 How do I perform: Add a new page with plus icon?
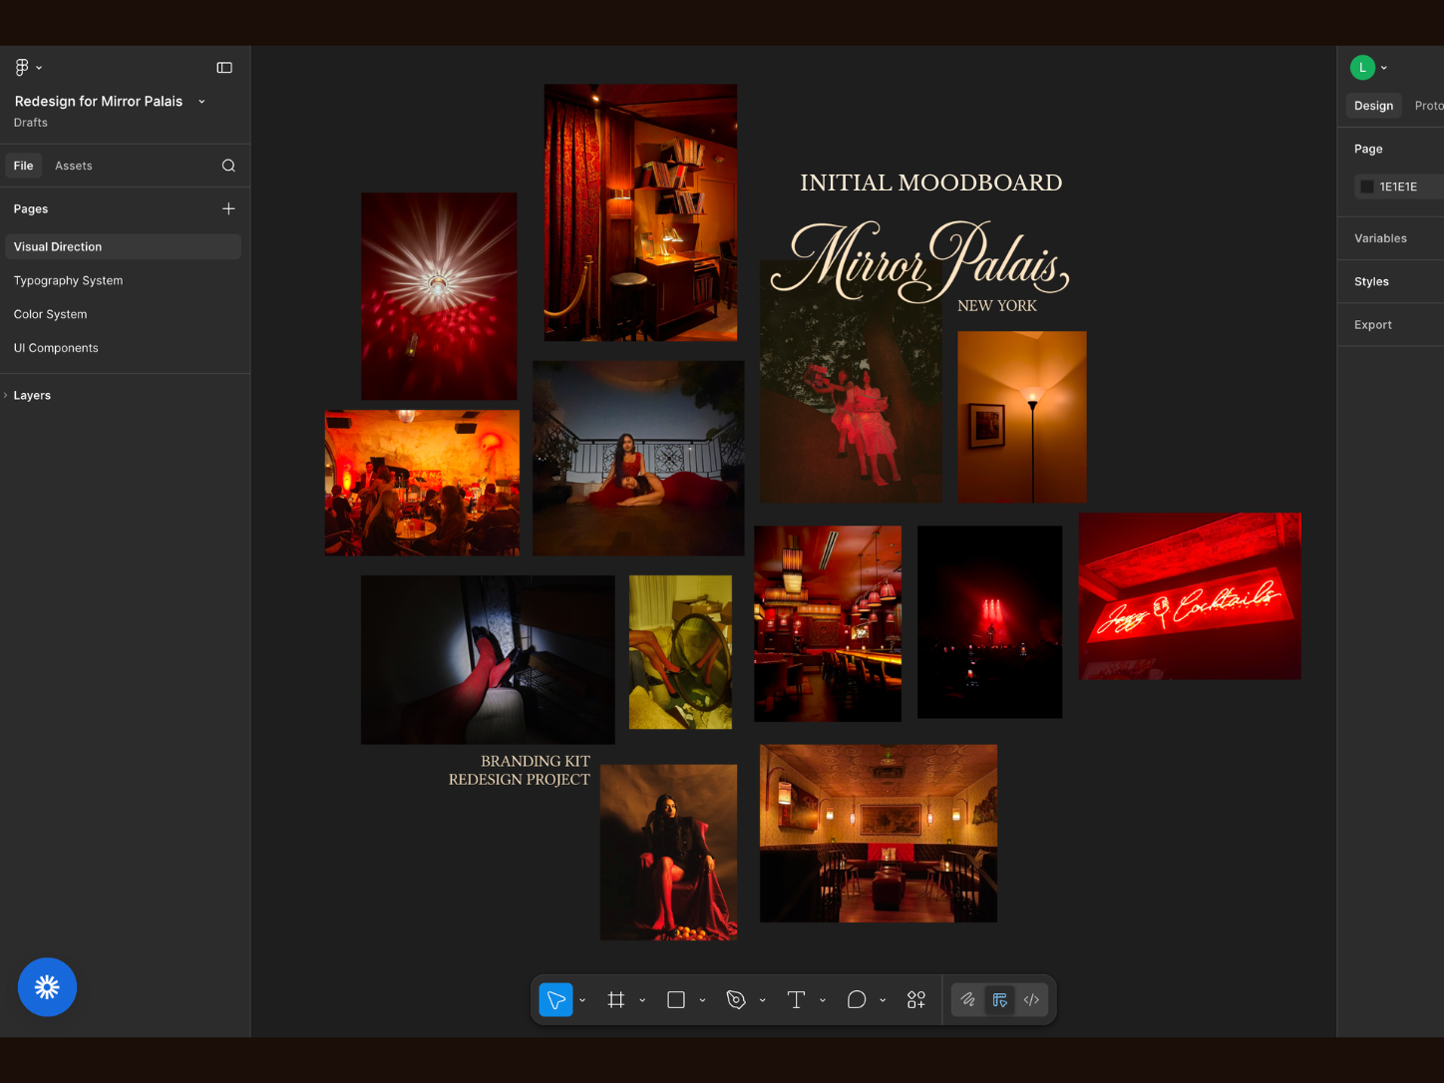pyautogui.click(x=228, y=208)
